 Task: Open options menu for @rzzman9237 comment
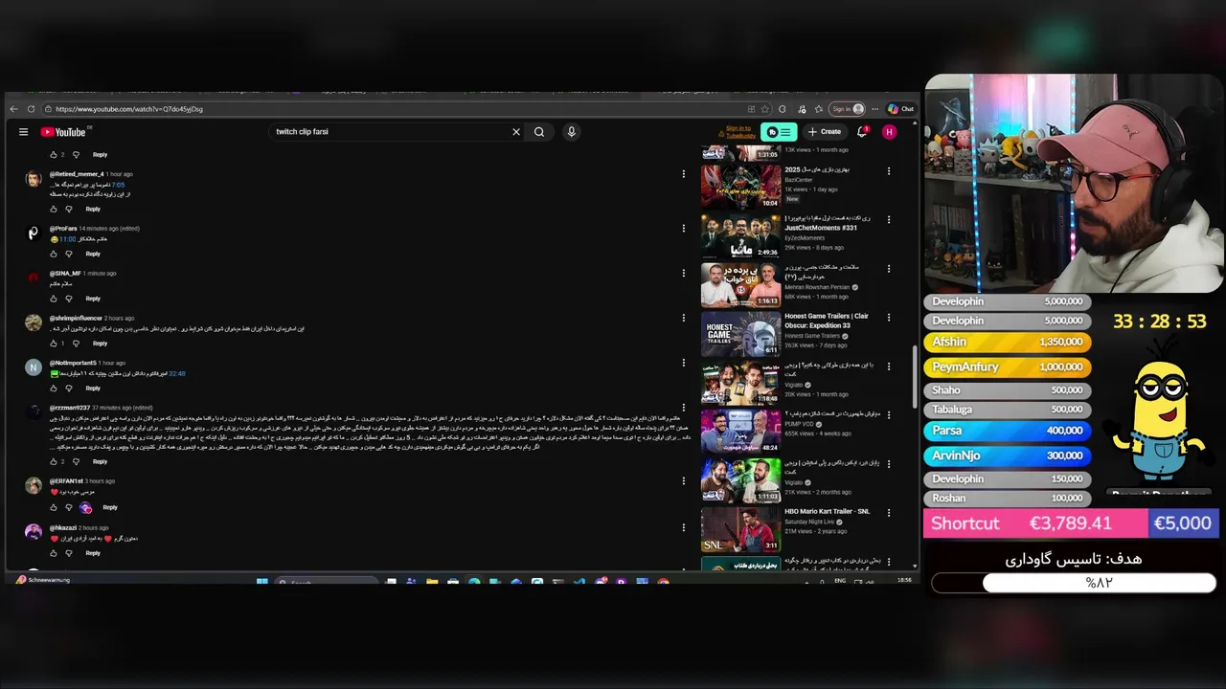(x=684, y=408)
